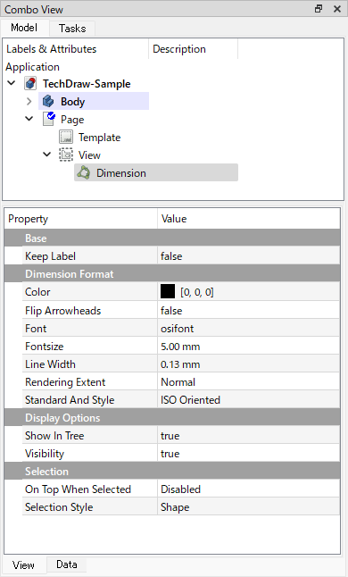348x577 pixels.
Task: Collapse the View tree node
Action: pos(47,155)
